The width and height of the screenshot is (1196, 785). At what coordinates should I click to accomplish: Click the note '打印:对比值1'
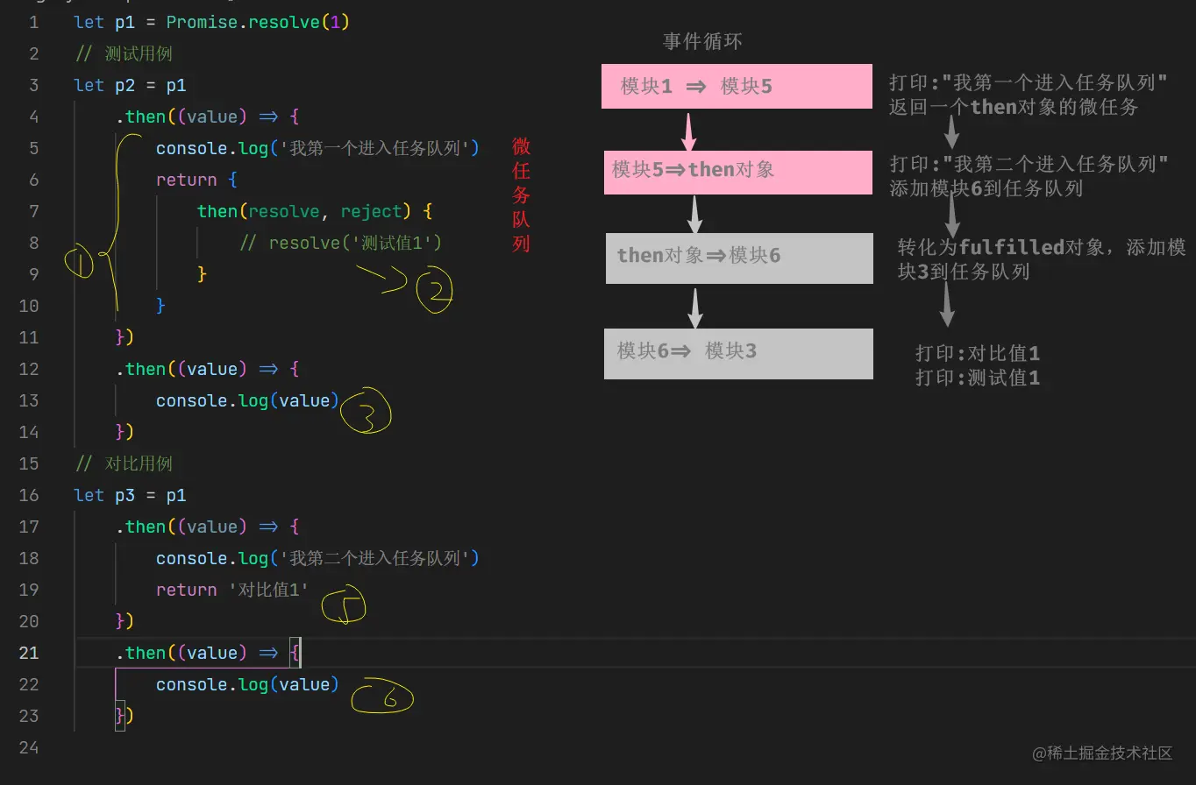978,353
